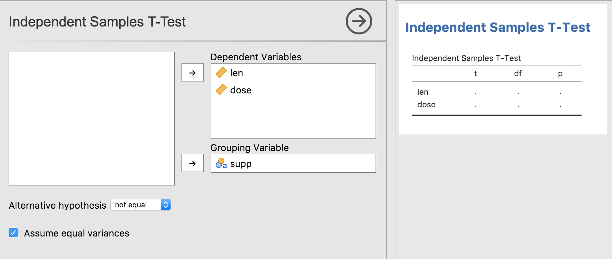The image size is (612, 259).
Task: Select the len variable name in Dependent Variables
Action: pos(236,73)
